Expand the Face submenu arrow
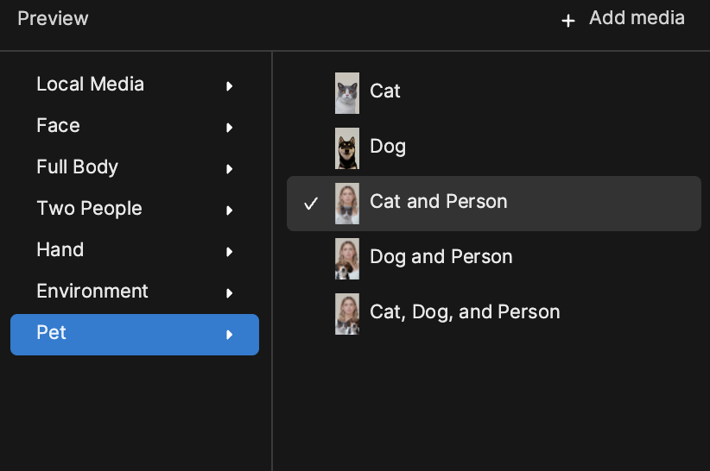The width and height of the screenshot is (710, 471). 229,128
